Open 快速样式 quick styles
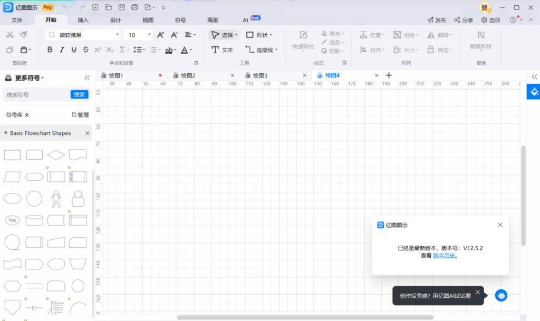The image size is (540, 321). click(303, 40)
